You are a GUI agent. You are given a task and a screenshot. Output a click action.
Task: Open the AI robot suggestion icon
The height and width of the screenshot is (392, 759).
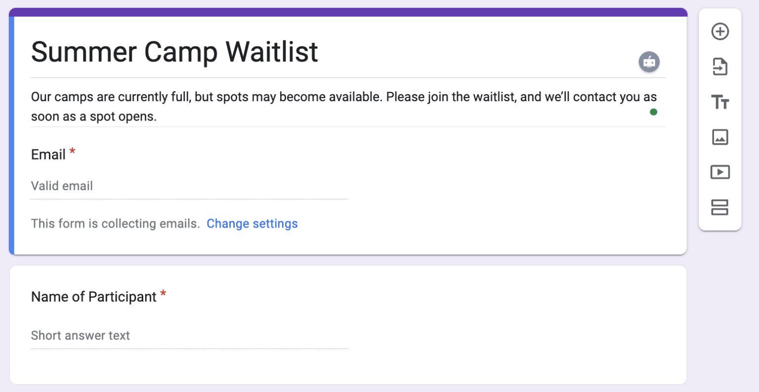[649, 62]
